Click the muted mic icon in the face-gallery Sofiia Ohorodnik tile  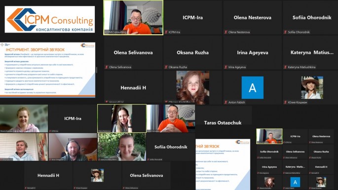149,159
